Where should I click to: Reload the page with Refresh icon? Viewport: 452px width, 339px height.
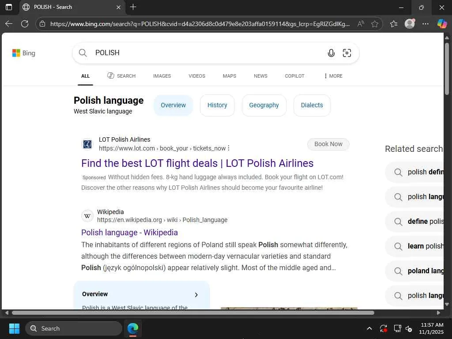tap(25, 24)
